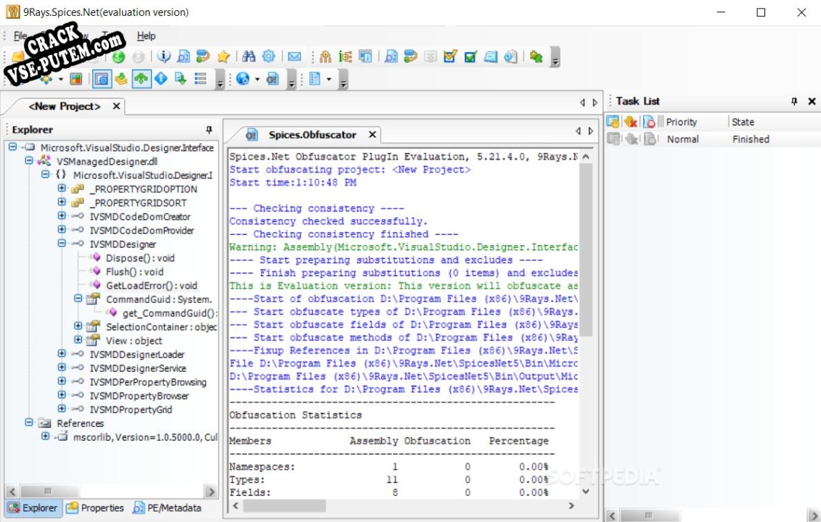Toggle the Explorer panel pin
The image size is (821, 522).
(209, 129)
